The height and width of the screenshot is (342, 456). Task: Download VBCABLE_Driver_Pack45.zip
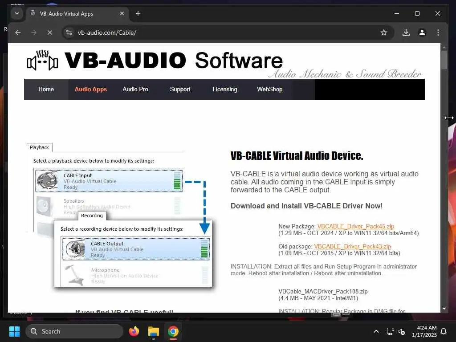tap(356, 226)
